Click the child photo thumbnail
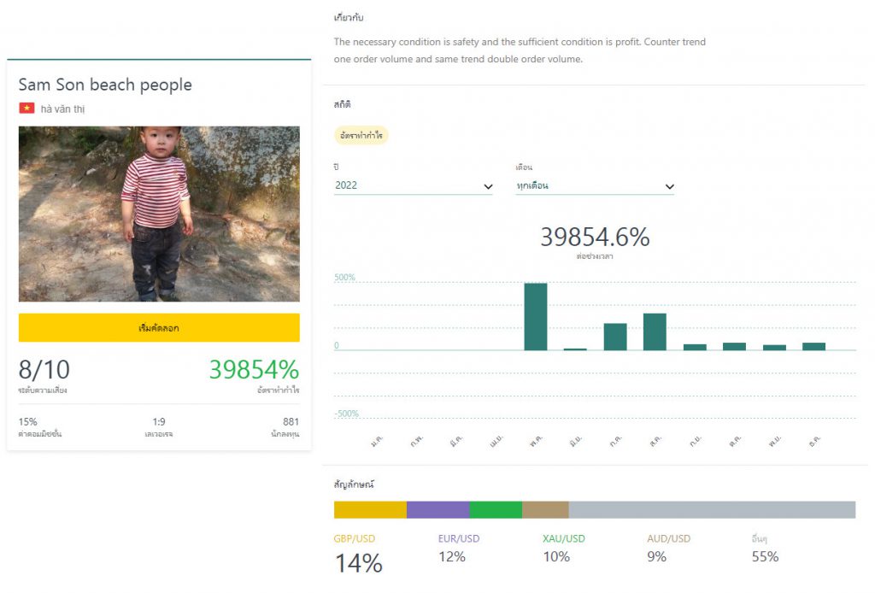 point(159,214)
